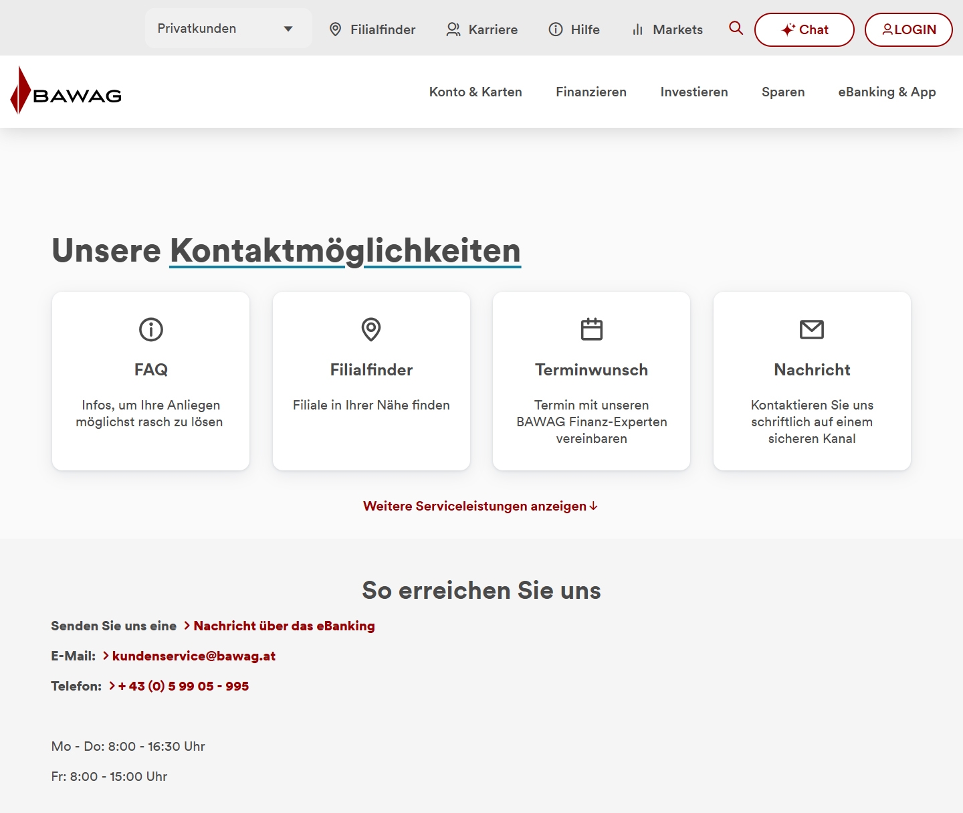Open the Hilfe link
963x813 pixels.
[x=574, y=29]
